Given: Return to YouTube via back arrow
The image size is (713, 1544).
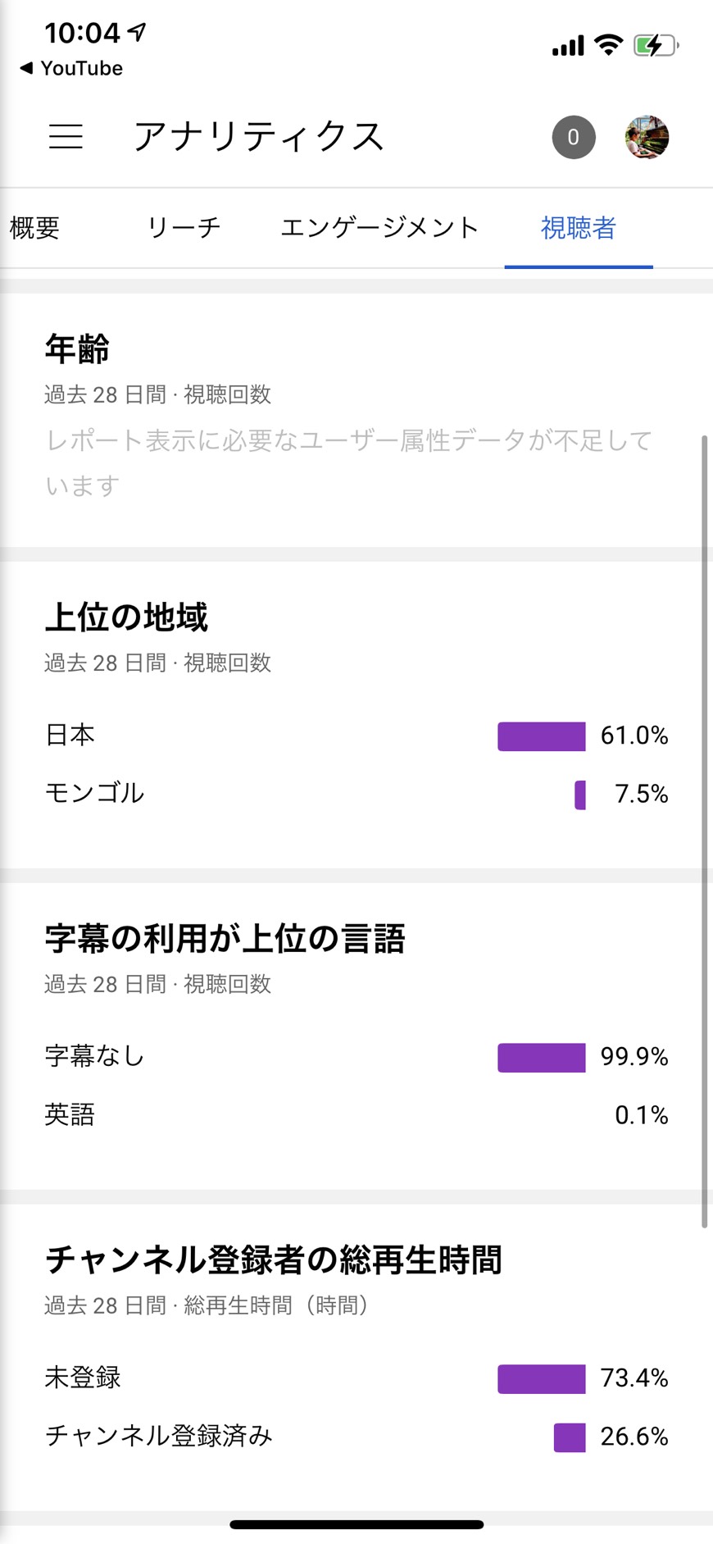Looking at the screenshot, I should pos(70,68).
